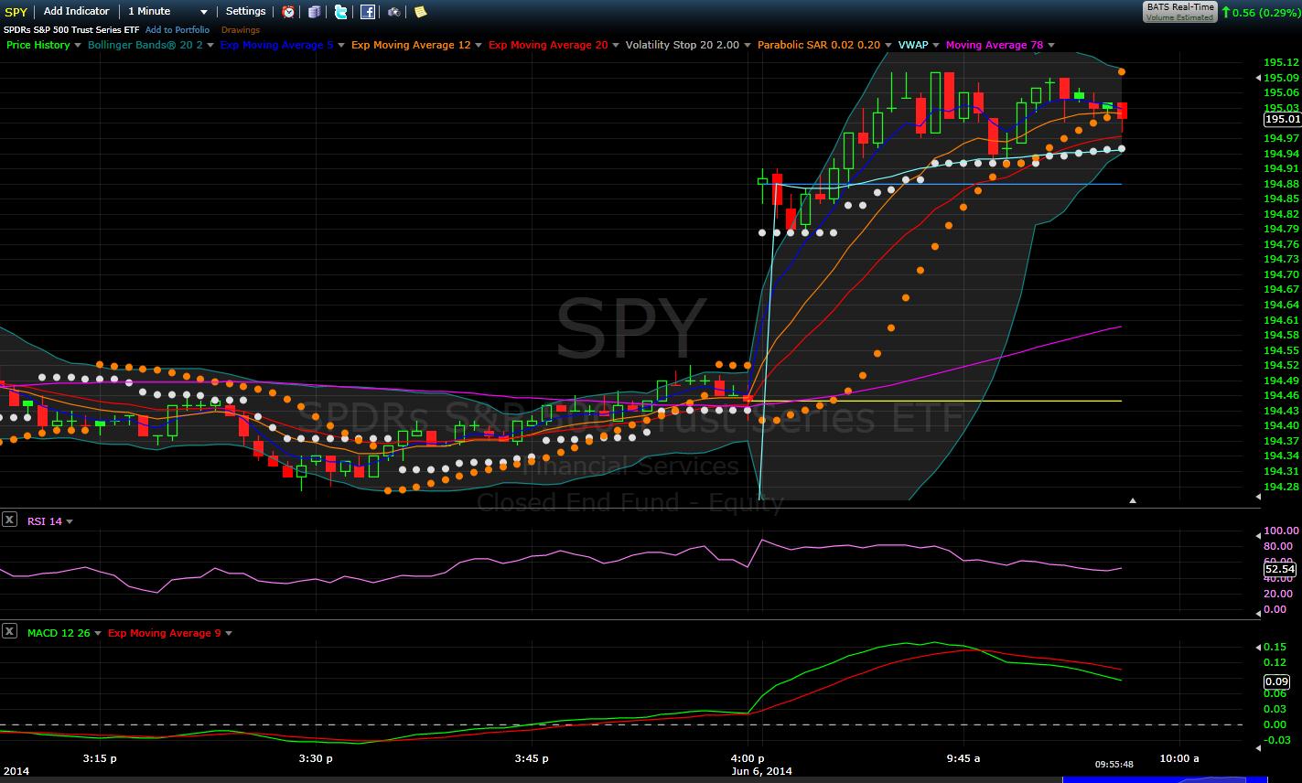Expand Moving Average 78 dropdown arrow
This screenshot has width=1302, height=783.
pyautogui.click(x=1051, y=45)
